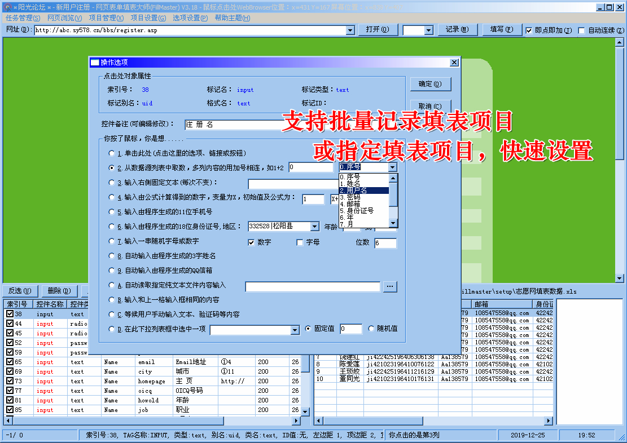Click the URL address input field
This screenshot has height=443, width=627.
click(169, 29)
